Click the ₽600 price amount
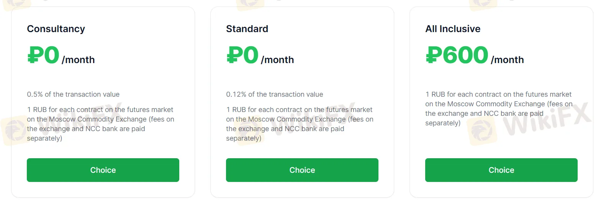The height and width of the screenshot is (206, 606). [457, 55]
